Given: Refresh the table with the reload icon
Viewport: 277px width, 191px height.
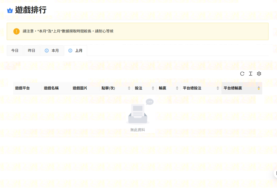Looking at the screenshot, I should (242, 74).
